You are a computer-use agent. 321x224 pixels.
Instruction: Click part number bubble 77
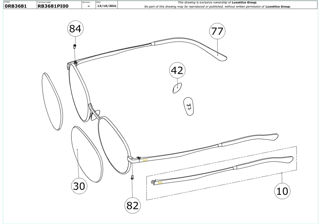point(217,32)
